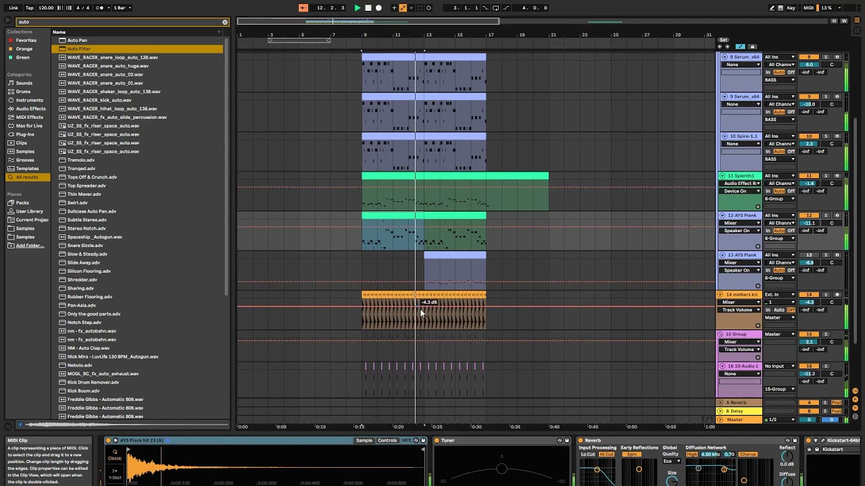Toggle the Key map mode button
Image resolution: width=865 pixels, height=486 pixels.
point(791,8)
